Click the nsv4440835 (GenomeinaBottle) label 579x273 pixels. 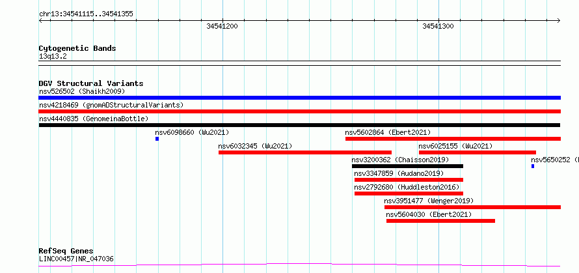click(94, 119)
